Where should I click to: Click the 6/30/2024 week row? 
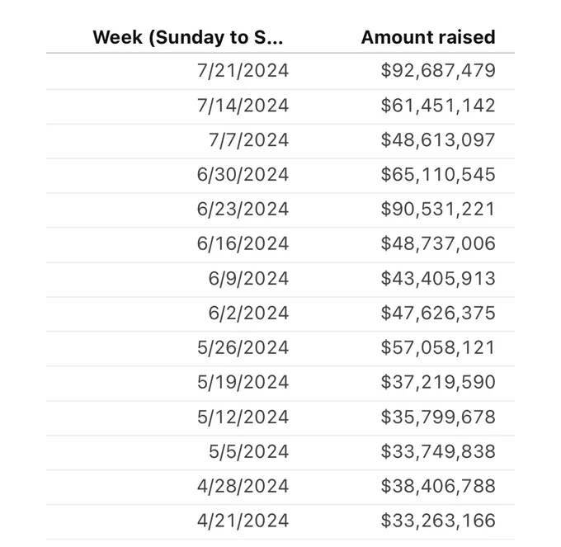tap(280, 175)
